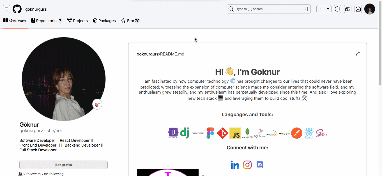Image resolution: width=382 pixels, height=176 pixels.
Task: Expand the create new dropdown arrow
Action: coord(328,9)
